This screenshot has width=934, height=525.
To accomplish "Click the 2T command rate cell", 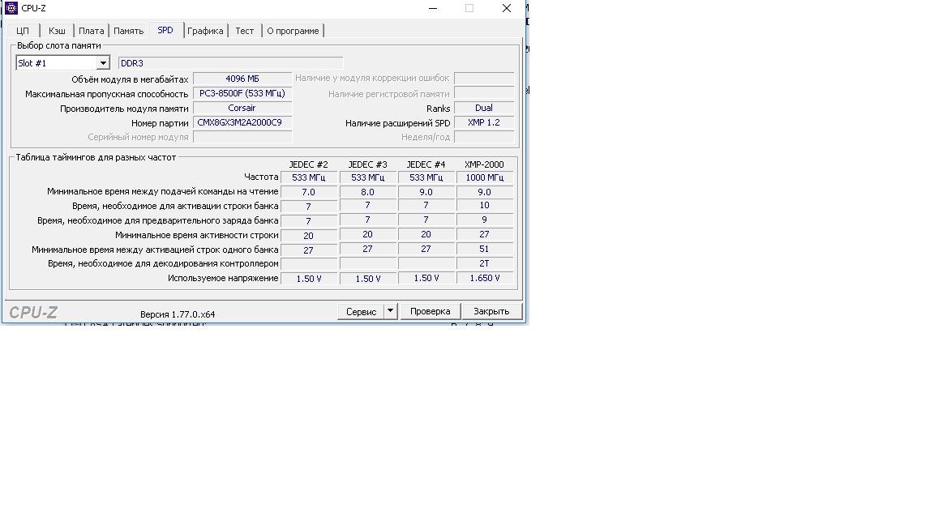I will 484,263.
